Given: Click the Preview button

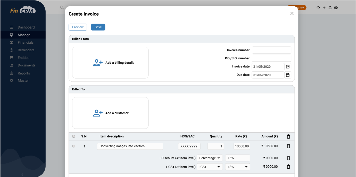Looking at the screenshot, I should [78, 27].
